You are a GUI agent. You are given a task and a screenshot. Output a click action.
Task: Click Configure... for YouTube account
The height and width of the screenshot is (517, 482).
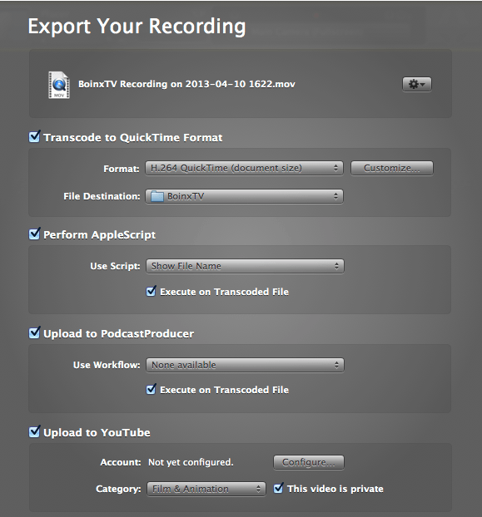309,462
